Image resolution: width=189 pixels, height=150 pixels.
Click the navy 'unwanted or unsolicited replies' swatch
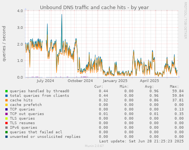click(x=6, y=137)
